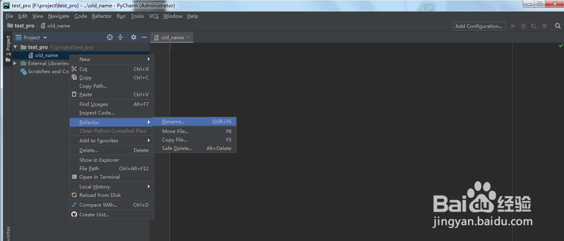Click the Run with Coverage icon
Image resolution: width=564 pixels, height=241 pixels.
pos(534,26)
